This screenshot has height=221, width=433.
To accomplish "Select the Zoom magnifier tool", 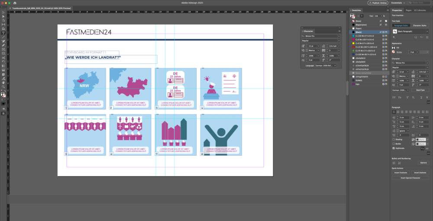I will coord(3,86).
